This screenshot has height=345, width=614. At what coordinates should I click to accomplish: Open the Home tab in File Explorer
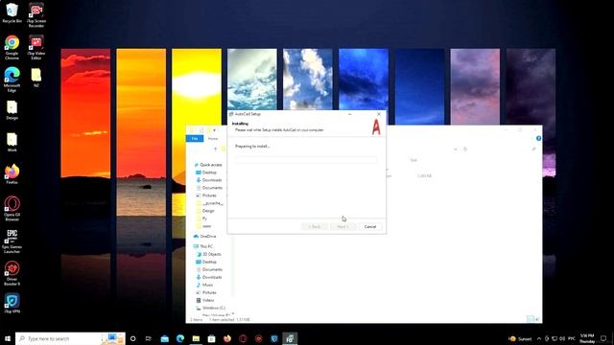tap(213, 138)
